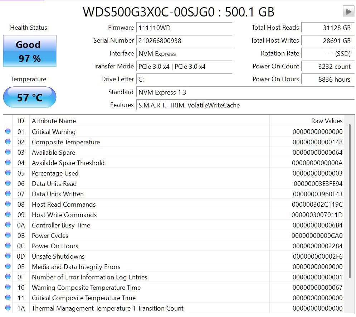The image size is (356, 317).
Task: Click the Total Host Writes value box
Action: coord(327,41)
